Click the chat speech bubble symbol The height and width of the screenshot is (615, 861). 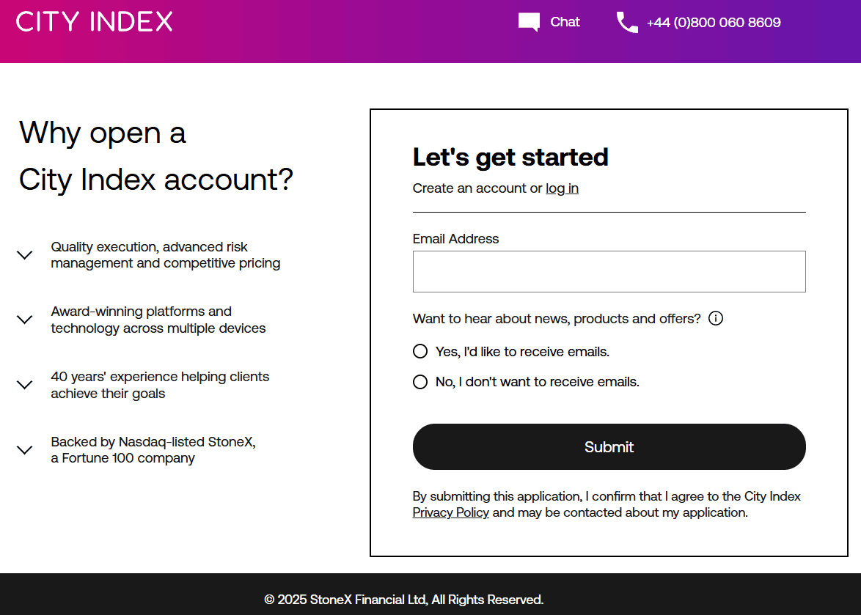click(528, 22)
